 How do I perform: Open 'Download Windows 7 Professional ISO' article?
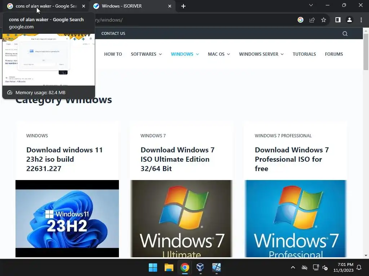pos(292,159)
